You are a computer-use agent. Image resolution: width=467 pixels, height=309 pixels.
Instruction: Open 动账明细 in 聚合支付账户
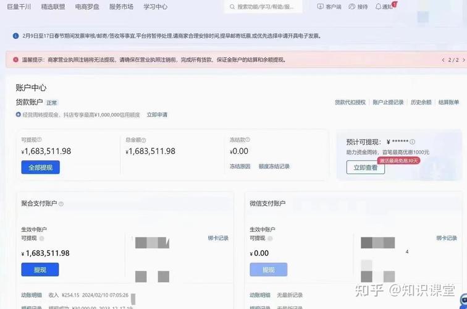pos(32,295)
